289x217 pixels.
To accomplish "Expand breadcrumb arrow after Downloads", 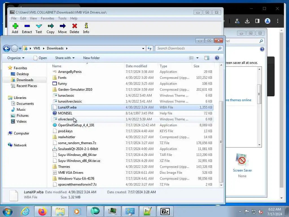I will pos(67,48).
